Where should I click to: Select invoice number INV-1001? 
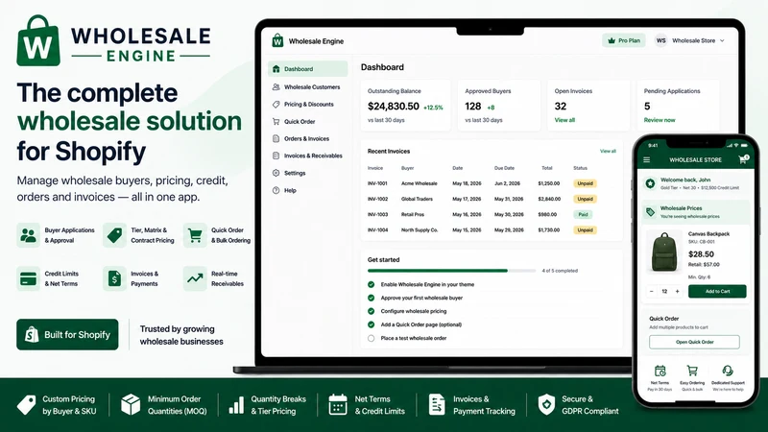tap(377, 183)
